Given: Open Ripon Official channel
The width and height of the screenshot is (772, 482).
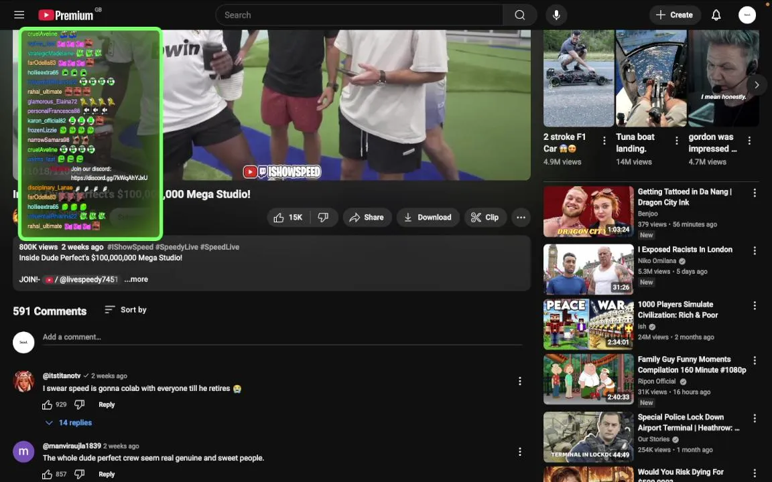Looking at the screenshot, I should (658, 381).
